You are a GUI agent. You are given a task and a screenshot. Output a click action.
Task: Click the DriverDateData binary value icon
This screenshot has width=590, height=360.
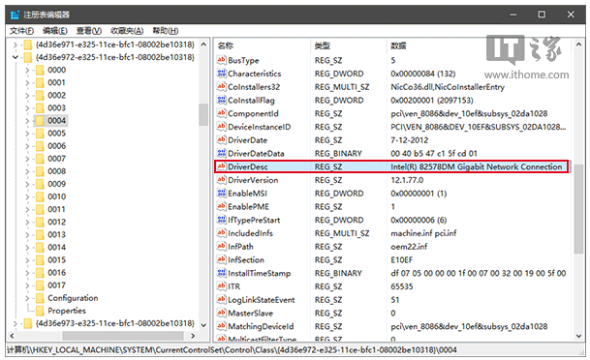[221, 153]
